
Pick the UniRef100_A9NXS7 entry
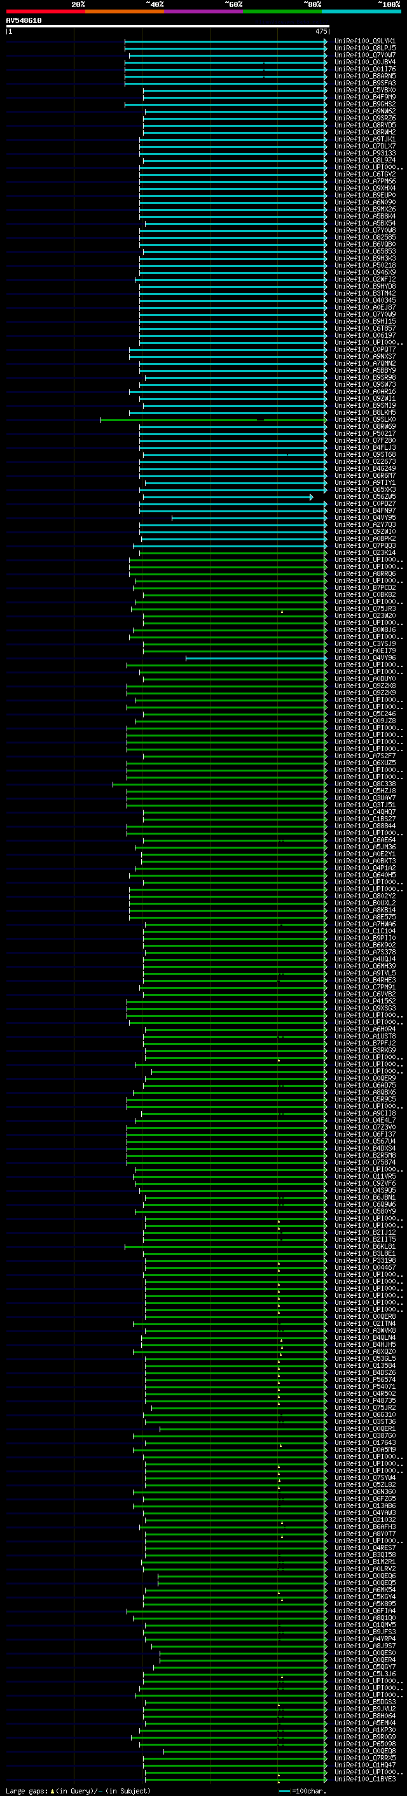(365, 357)
